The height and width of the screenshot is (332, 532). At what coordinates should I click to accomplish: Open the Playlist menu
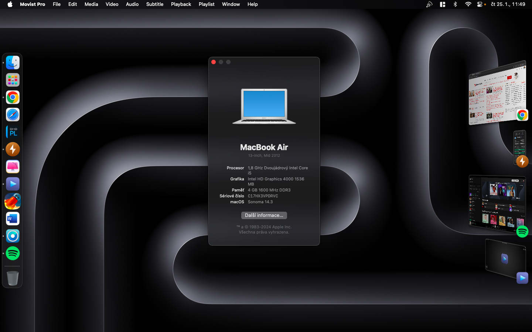207,4
